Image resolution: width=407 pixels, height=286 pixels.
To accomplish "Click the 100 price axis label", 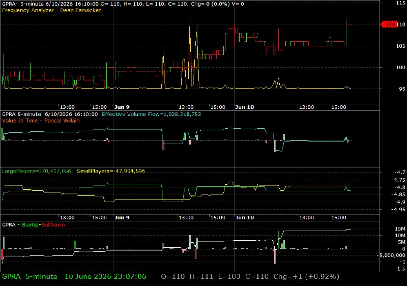I will tap(401, 68).
